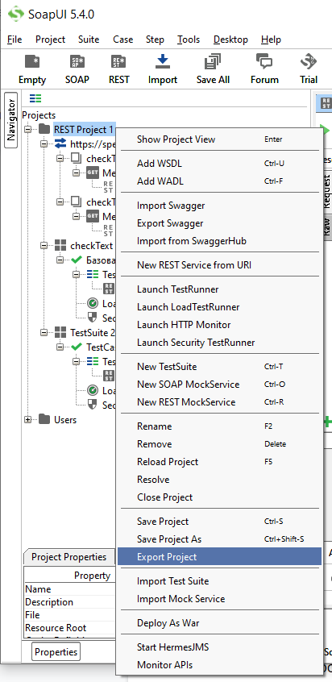332x682 pixels.
Task: Click the first GET method icon
Action: point(93,173)
